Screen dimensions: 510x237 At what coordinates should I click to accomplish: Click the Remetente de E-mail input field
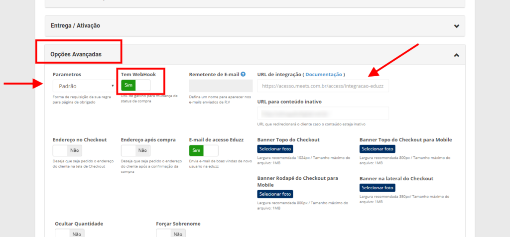[x=221, y=86]
